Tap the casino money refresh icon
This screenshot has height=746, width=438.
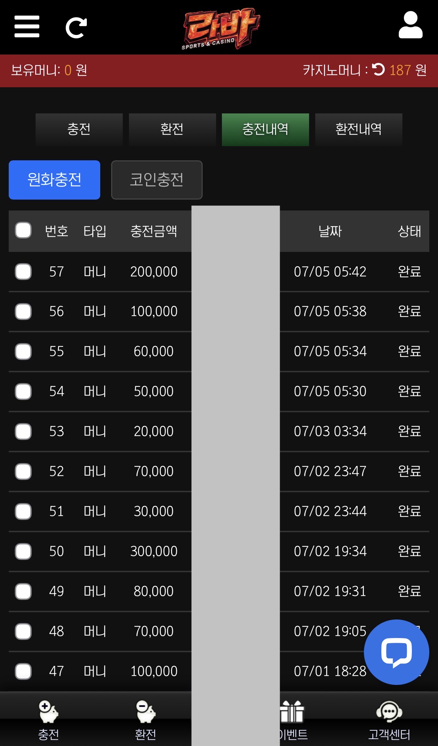click(x=378, y=69)
